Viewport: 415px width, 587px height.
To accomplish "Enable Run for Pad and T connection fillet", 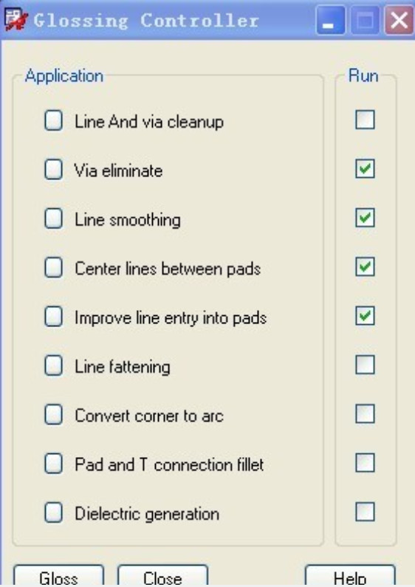I will pyautogui.click(x=365, y=463).
